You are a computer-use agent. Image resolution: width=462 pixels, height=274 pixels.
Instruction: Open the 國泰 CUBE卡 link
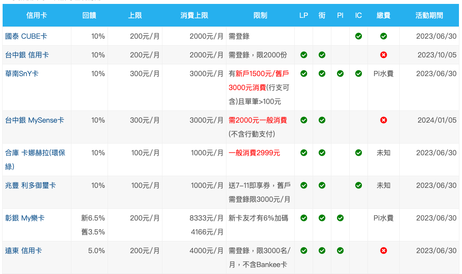26,36
